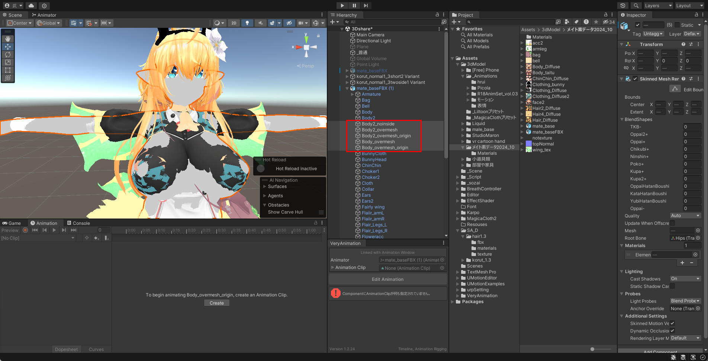The image size is (708, 361).
Task: Open Skinned Mesh Renderer help icon
Action: 683,79
